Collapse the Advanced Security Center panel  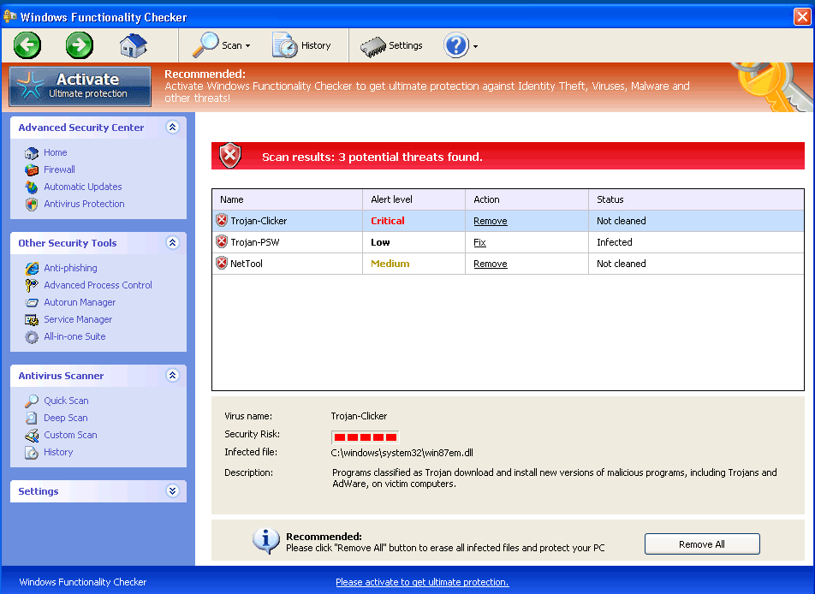[x=172, y=128]
